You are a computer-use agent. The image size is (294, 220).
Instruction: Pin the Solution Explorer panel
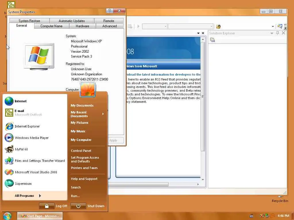(x=278, y=33)
